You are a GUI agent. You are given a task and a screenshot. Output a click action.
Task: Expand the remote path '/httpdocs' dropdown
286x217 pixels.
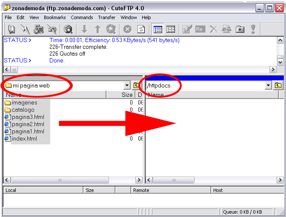pos(268,85)
